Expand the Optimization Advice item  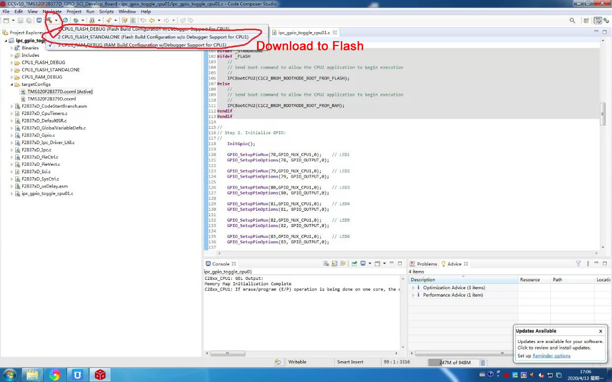[x=414, y=288]
